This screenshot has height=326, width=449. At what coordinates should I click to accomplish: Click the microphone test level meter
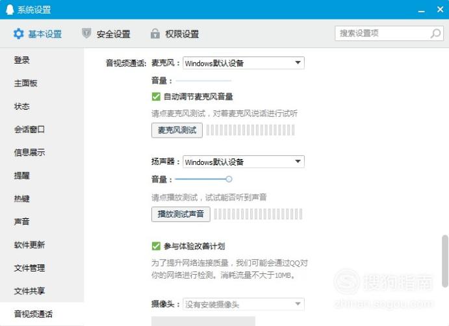(x=250, y=131)
